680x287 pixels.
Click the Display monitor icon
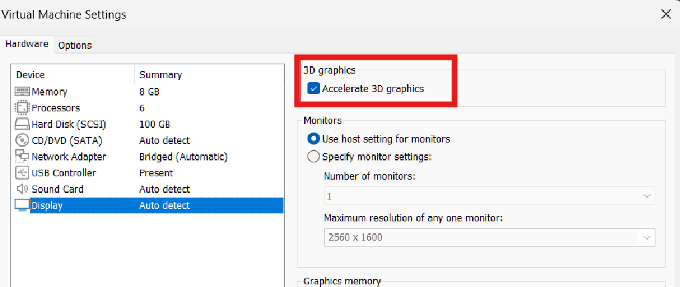pos(22,205)
